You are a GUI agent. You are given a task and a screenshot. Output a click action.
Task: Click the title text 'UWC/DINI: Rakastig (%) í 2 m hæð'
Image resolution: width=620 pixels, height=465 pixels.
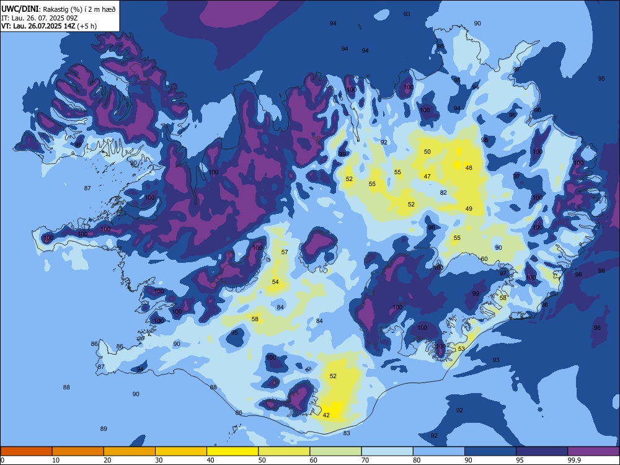tap(58, 9)
